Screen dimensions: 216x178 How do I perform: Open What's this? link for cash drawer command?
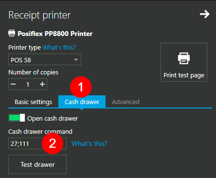(x=90, y=143)
